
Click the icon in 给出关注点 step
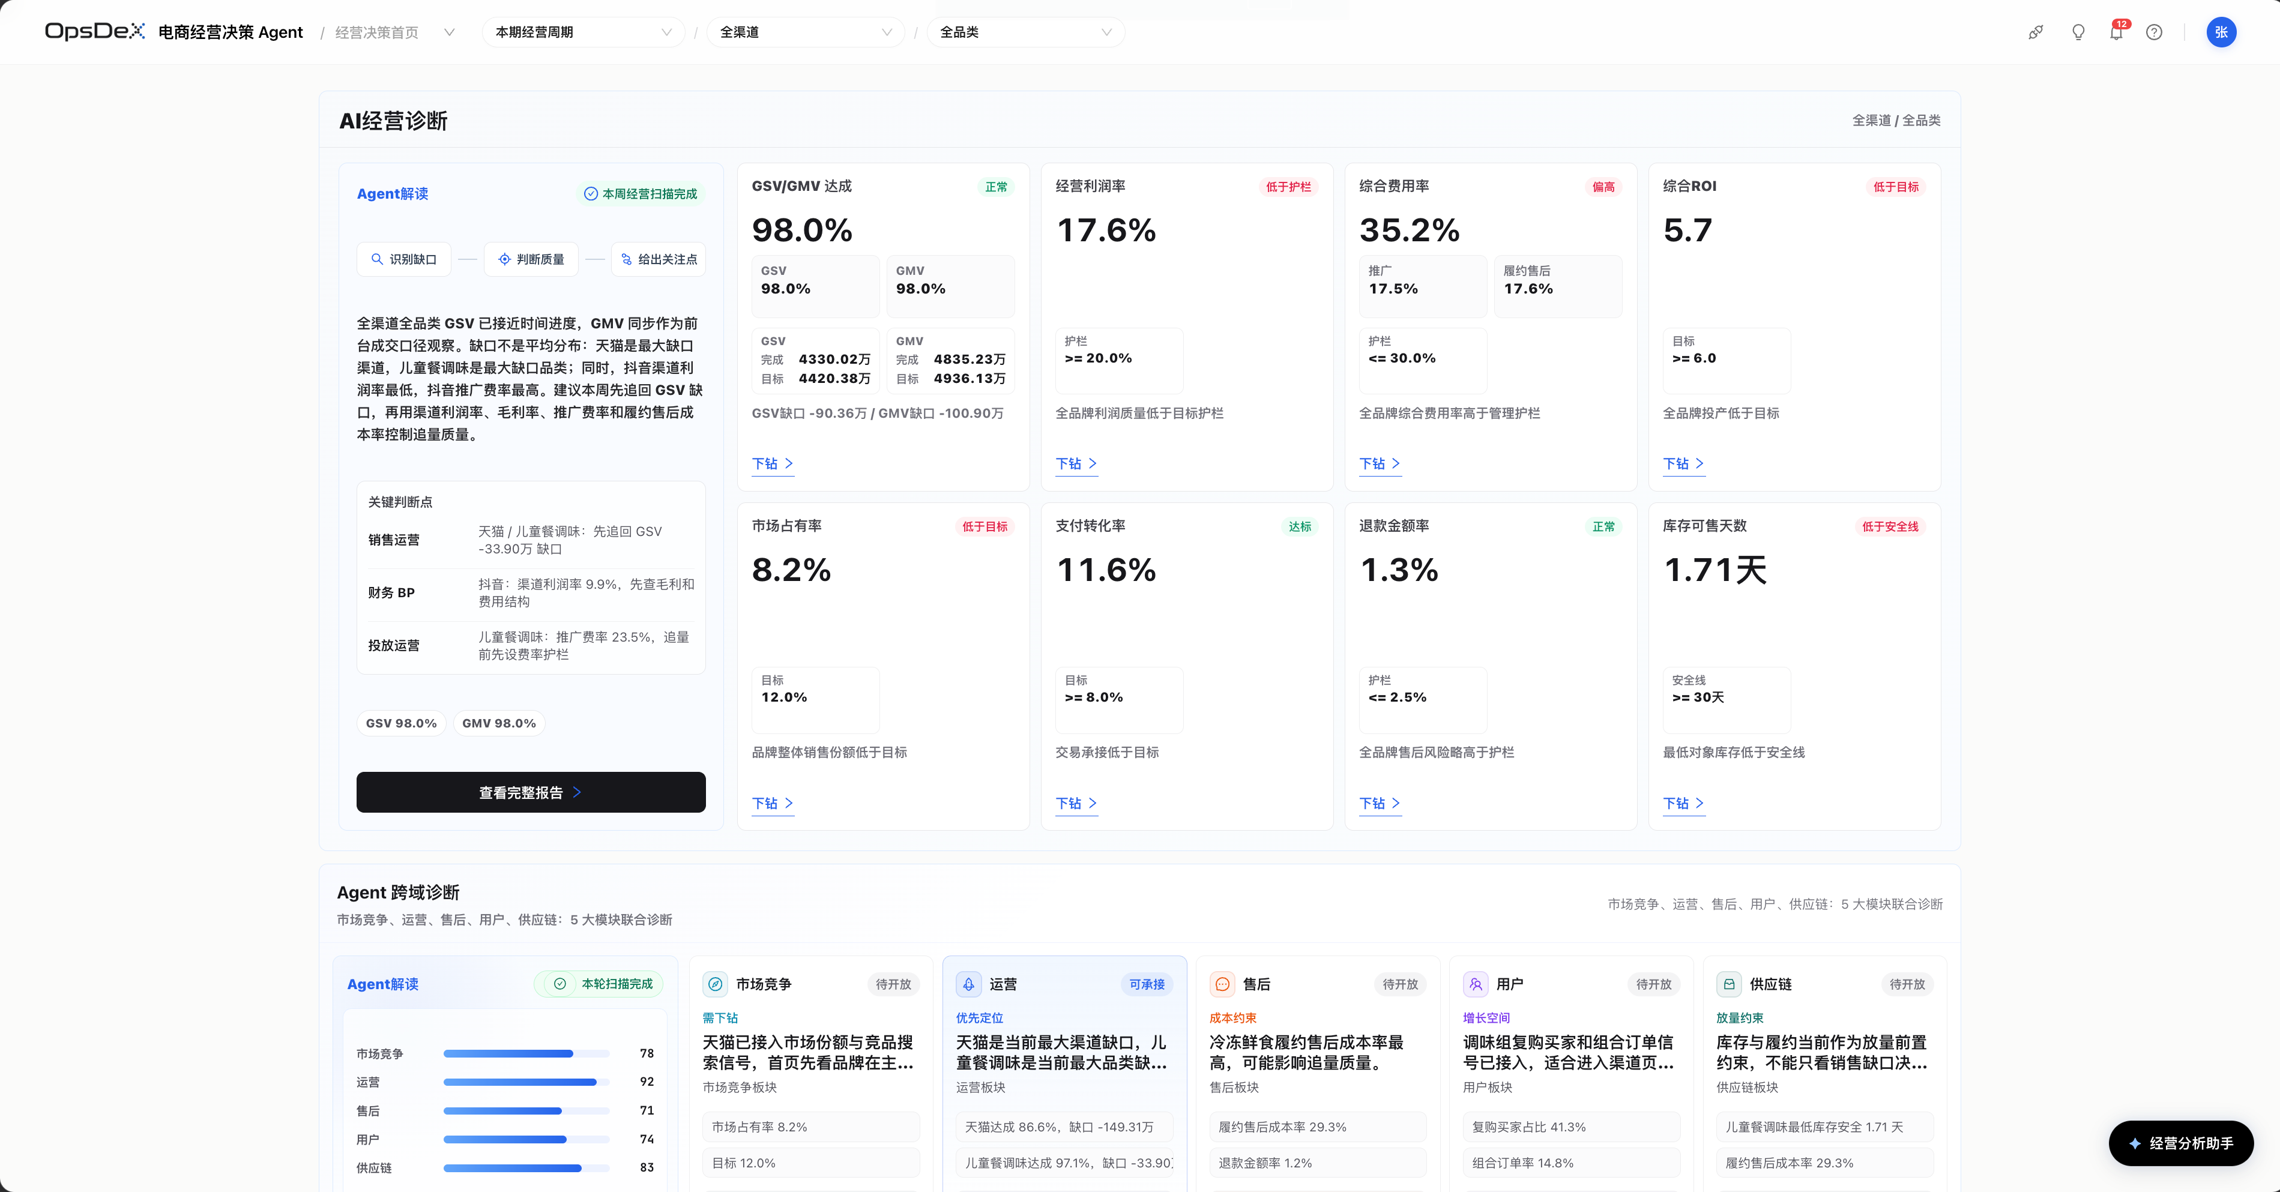(x=627, y=259)
